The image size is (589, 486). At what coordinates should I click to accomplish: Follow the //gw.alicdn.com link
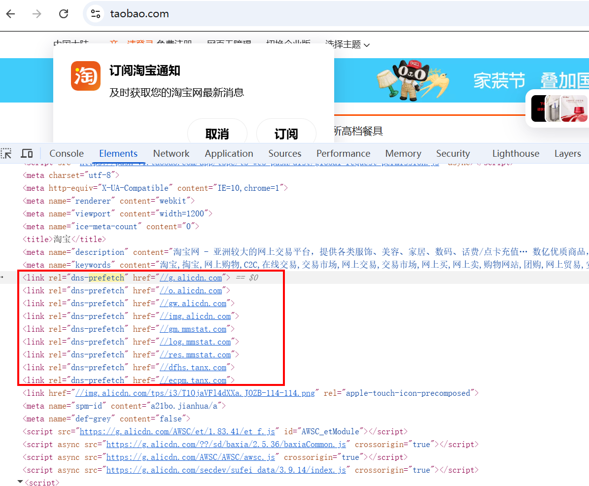point(193,303)
